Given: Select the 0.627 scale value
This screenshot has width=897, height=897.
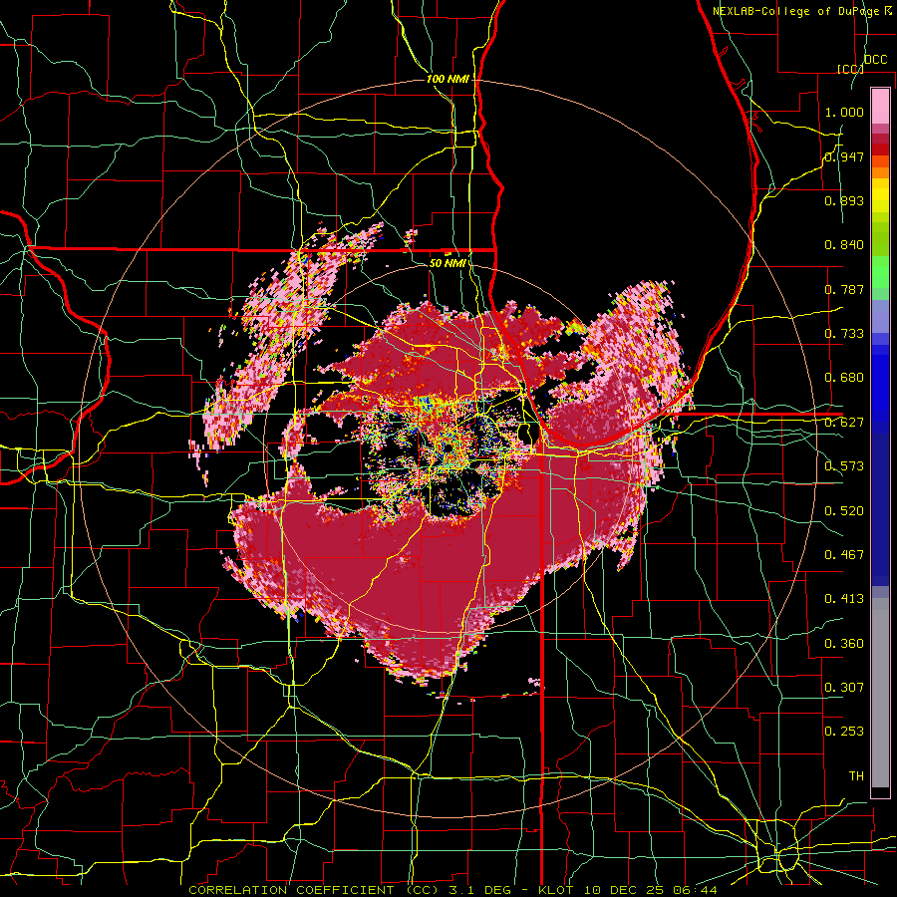Looking at the screenshot, I should 844,423.
